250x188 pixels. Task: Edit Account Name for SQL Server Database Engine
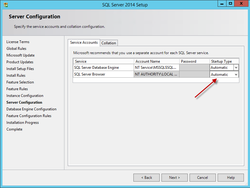(157, 68)
